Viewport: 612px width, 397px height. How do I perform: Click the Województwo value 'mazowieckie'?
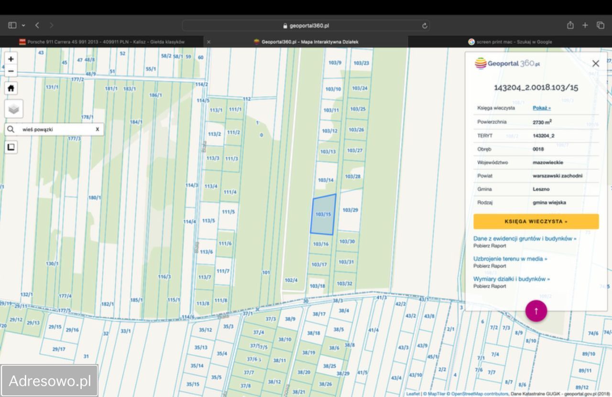547,162
